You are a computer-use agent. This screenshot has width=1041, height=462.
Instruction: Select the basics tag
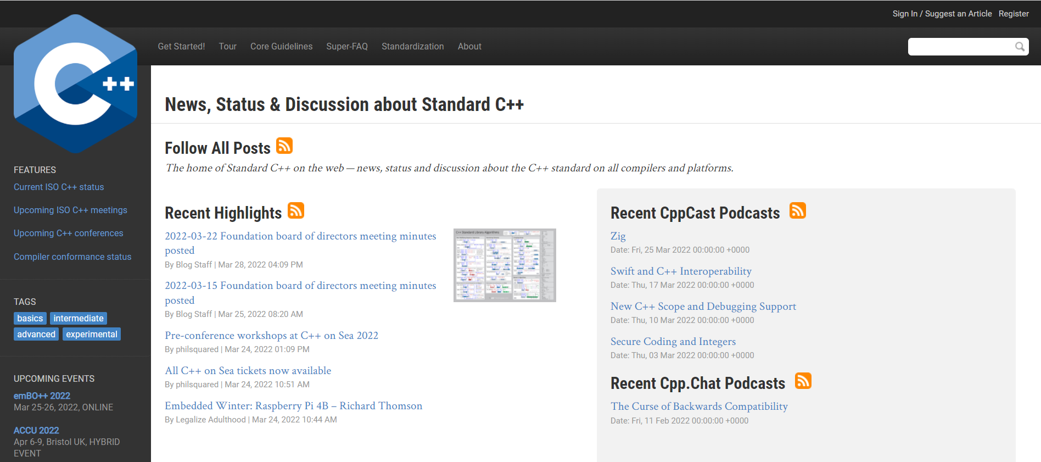(x=30, y=319)
